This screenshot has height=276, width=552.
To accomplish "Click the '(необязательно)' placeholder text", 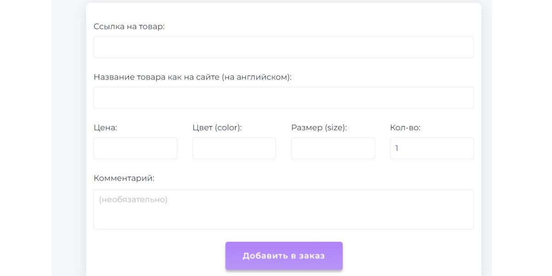I will (x=133, y=200).
